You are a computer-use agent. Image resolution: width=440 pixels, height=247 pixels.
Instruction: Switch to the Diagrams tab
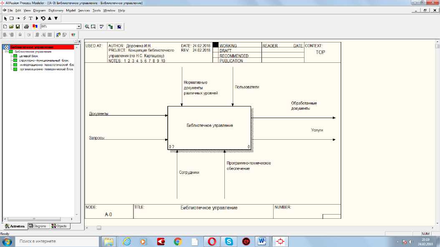39,226
